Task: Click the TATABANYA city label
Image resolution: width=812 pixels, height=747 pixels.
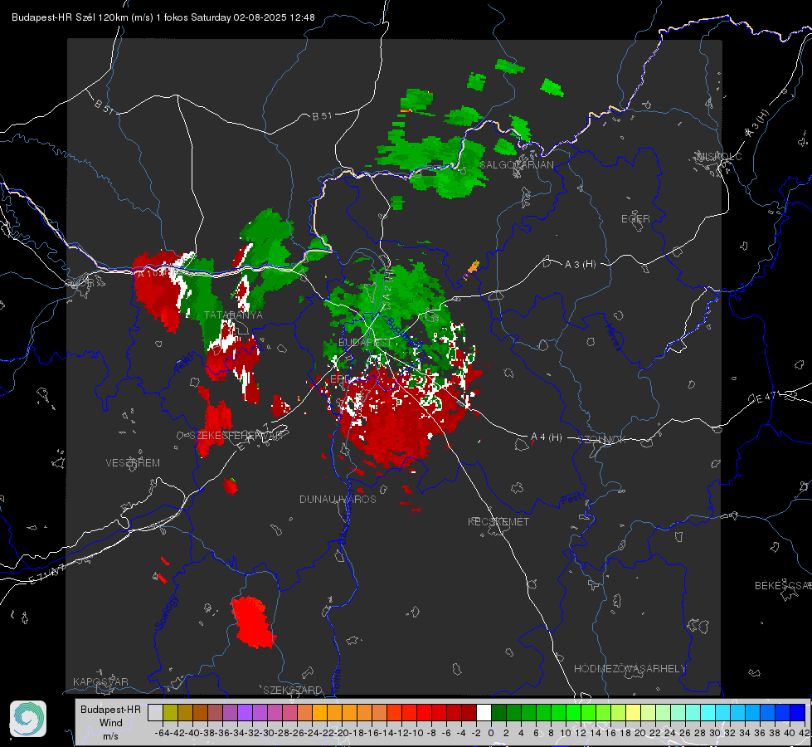Action: click(x=233, y=315)
